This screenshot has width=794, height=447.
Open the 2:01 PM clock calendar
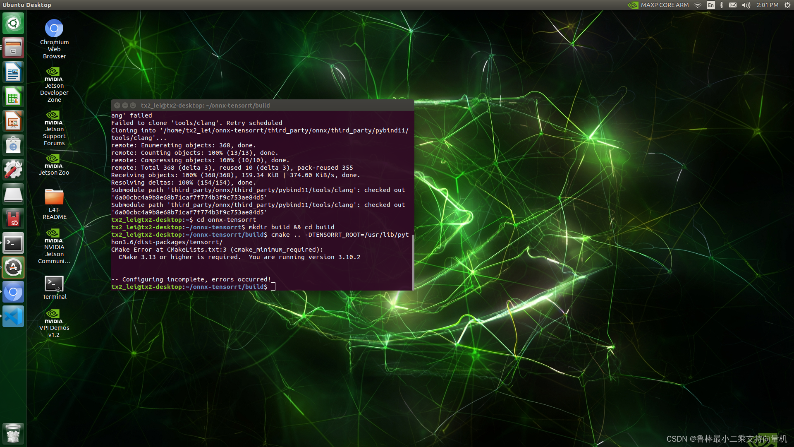pos(768,5)
